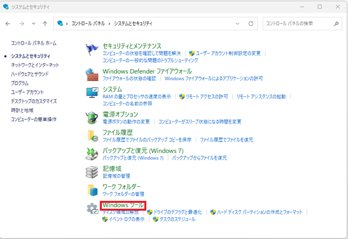Click コンピューターの状態を確認して問題を解決 link
This screenshot has width=348, height=239.
pyautogui.click(x=142, y=53)
